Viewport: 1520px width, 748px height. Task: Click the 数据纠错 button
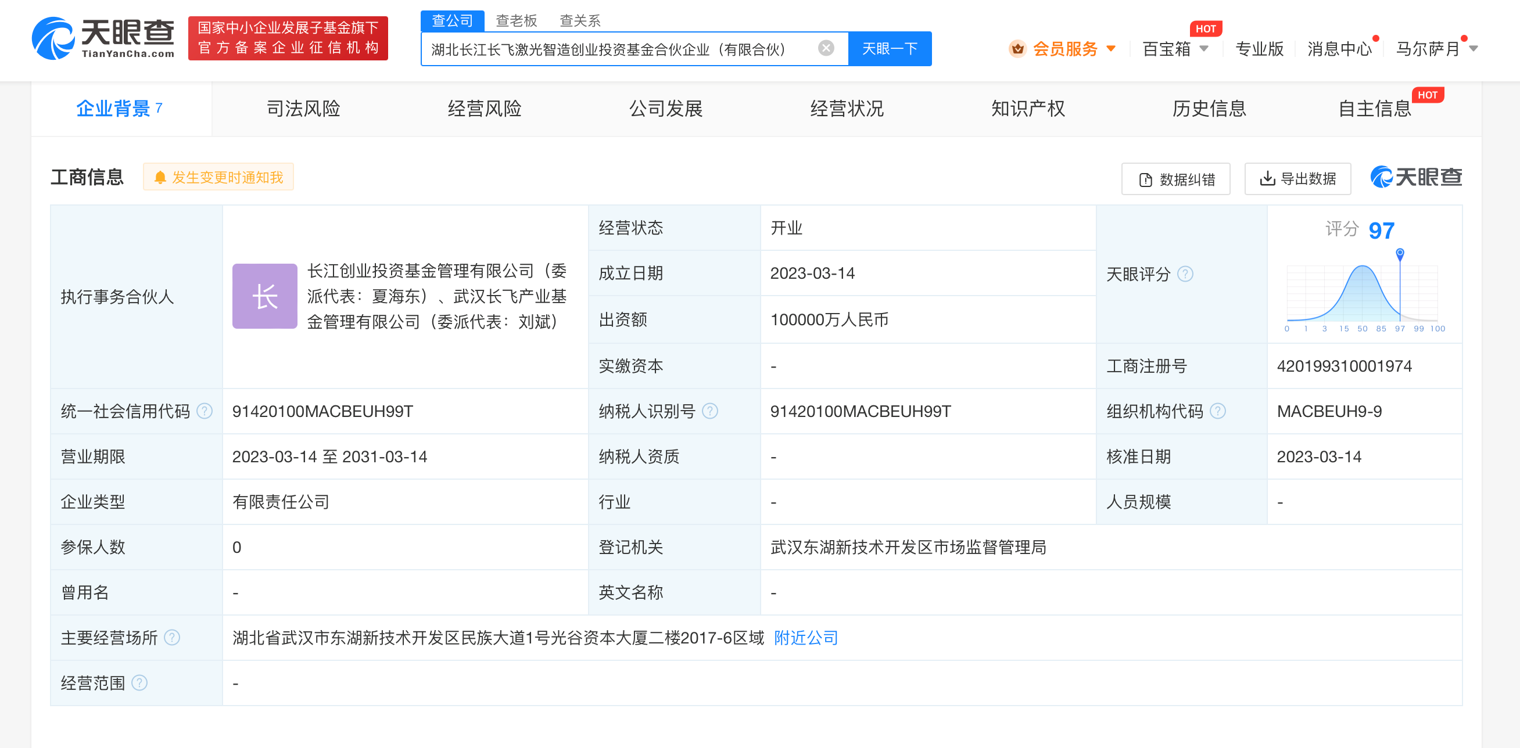click(1175, 179)
